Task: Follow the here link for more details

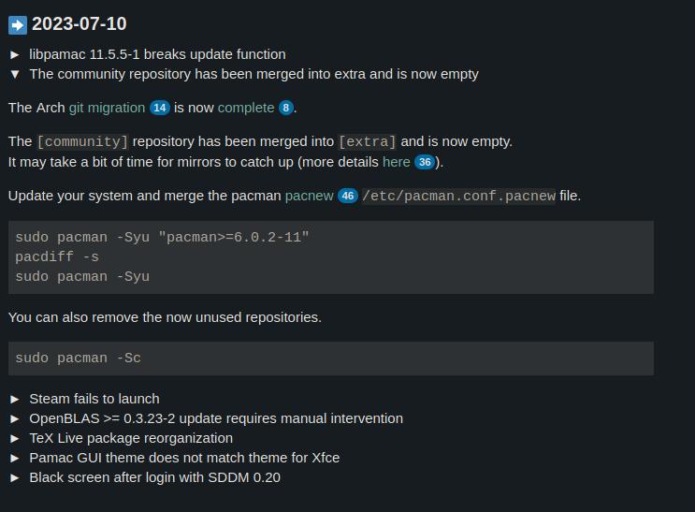Action: [x=396, y=162]
